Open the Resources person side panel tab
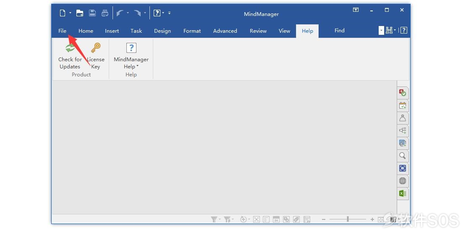 pyautogui.click(x=403, y=118)
